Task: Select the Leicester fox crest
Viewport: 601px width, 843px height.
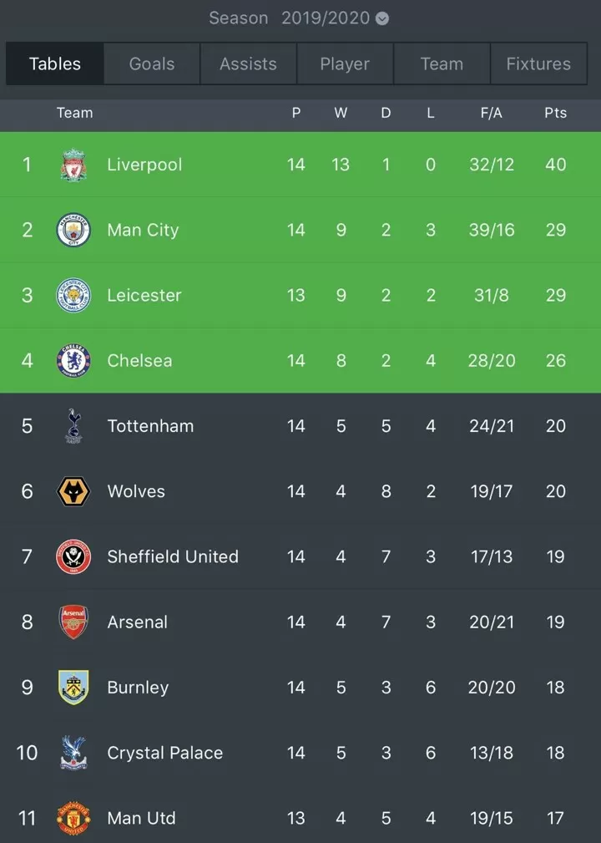Action: [73, 295]
